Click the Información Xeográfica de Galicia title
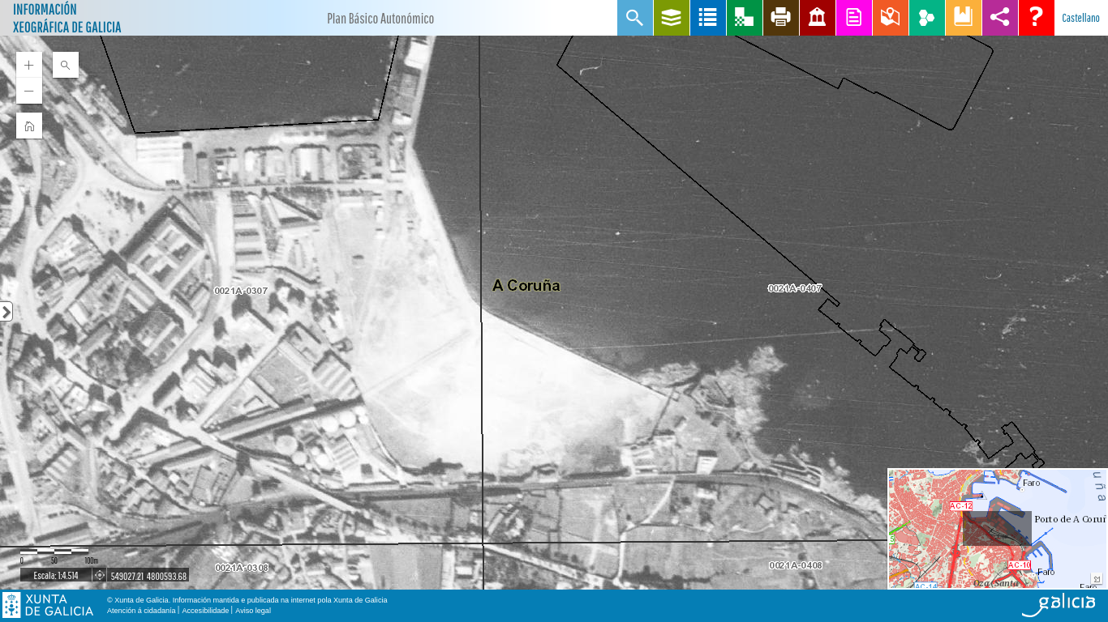Image resolution: width=1108 pixels, height=622 pixels. tap(67, 18)
